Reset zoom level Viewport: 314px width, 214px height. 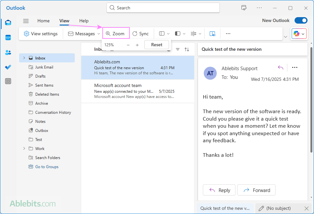coord(157,45)
